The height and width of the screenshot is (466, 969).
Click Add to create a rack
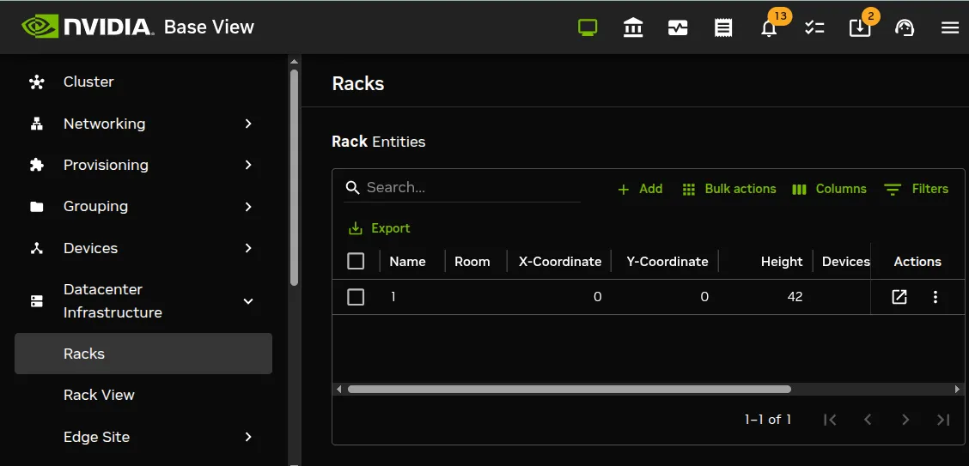click(x=640, y=189)
